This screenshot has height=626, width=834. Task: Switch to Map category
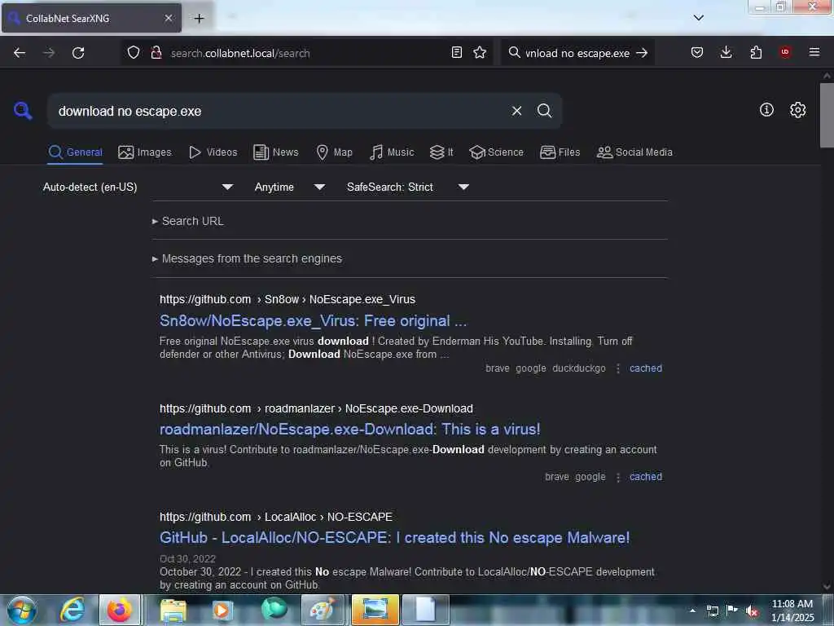[335, 152]
